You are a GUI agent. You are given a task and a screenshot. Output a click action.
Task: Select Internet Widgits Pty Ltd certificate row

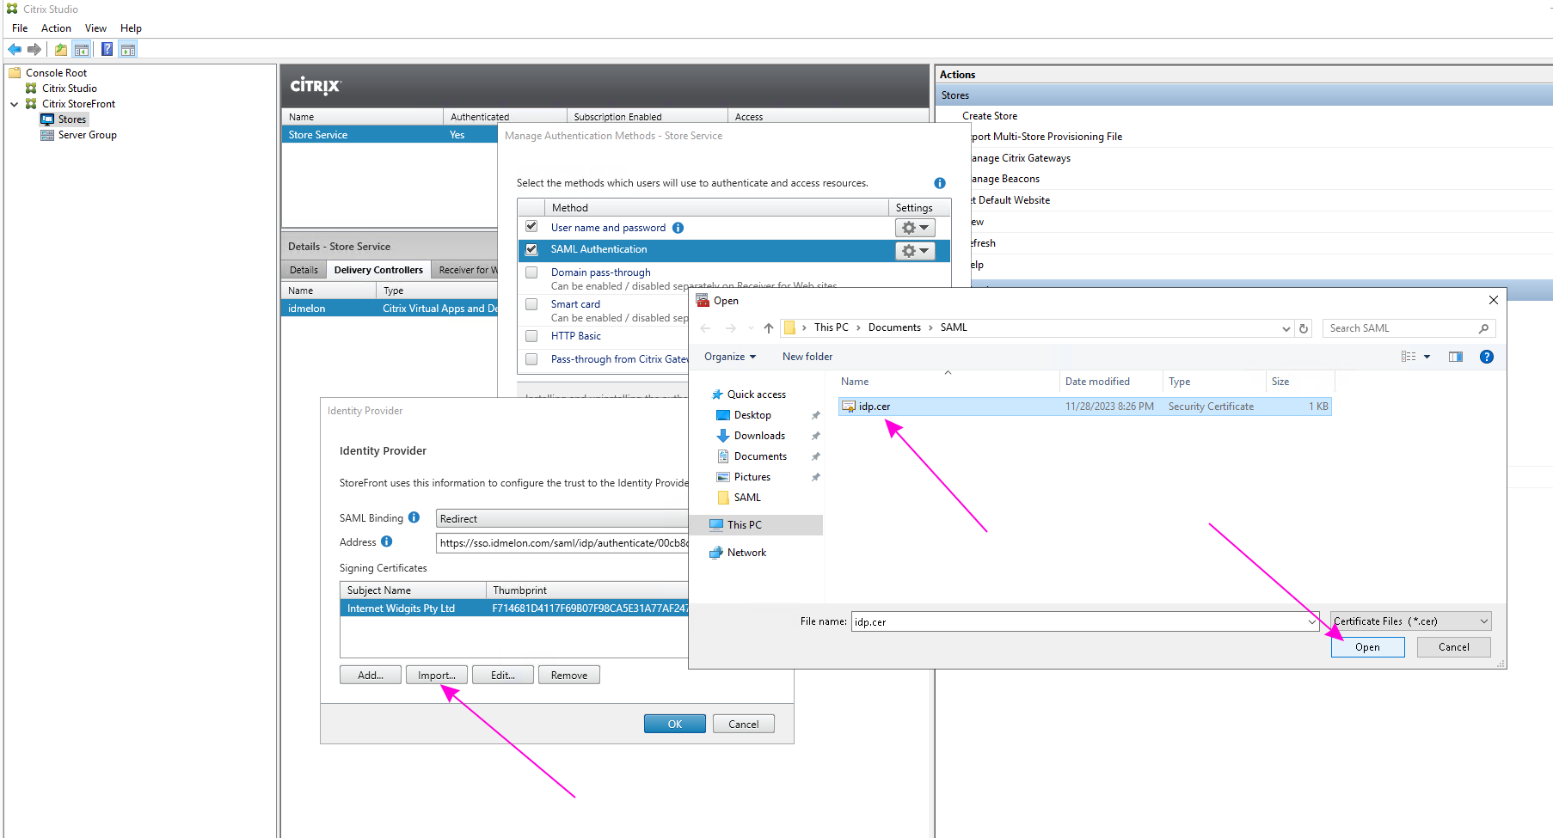[x=514, y=609]
